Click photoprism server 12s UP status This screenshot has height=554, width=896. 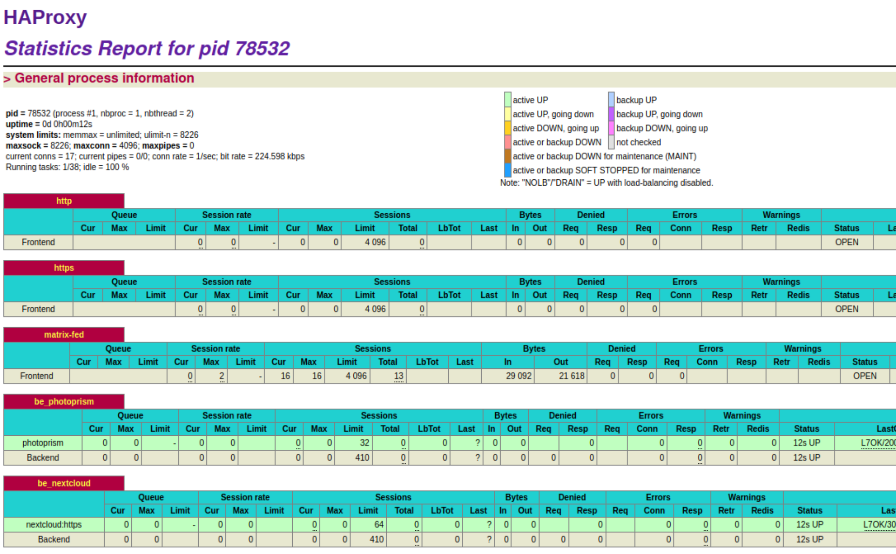coord(807,443)
